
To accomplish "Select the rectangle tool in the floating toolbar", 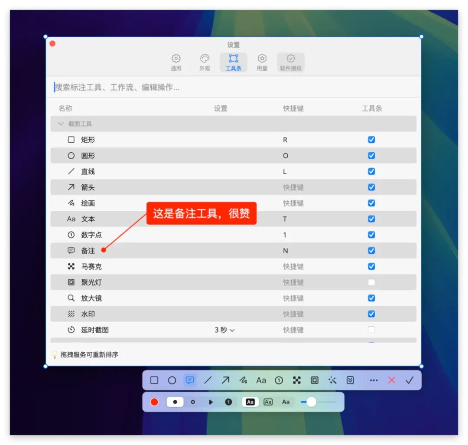I will tap(154, 380).
